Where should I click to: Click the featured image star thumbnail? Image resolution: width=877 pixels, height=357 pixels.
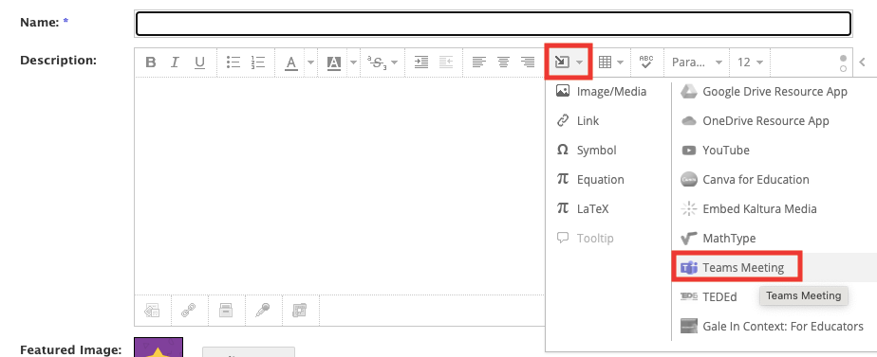[x=159, y=348]
